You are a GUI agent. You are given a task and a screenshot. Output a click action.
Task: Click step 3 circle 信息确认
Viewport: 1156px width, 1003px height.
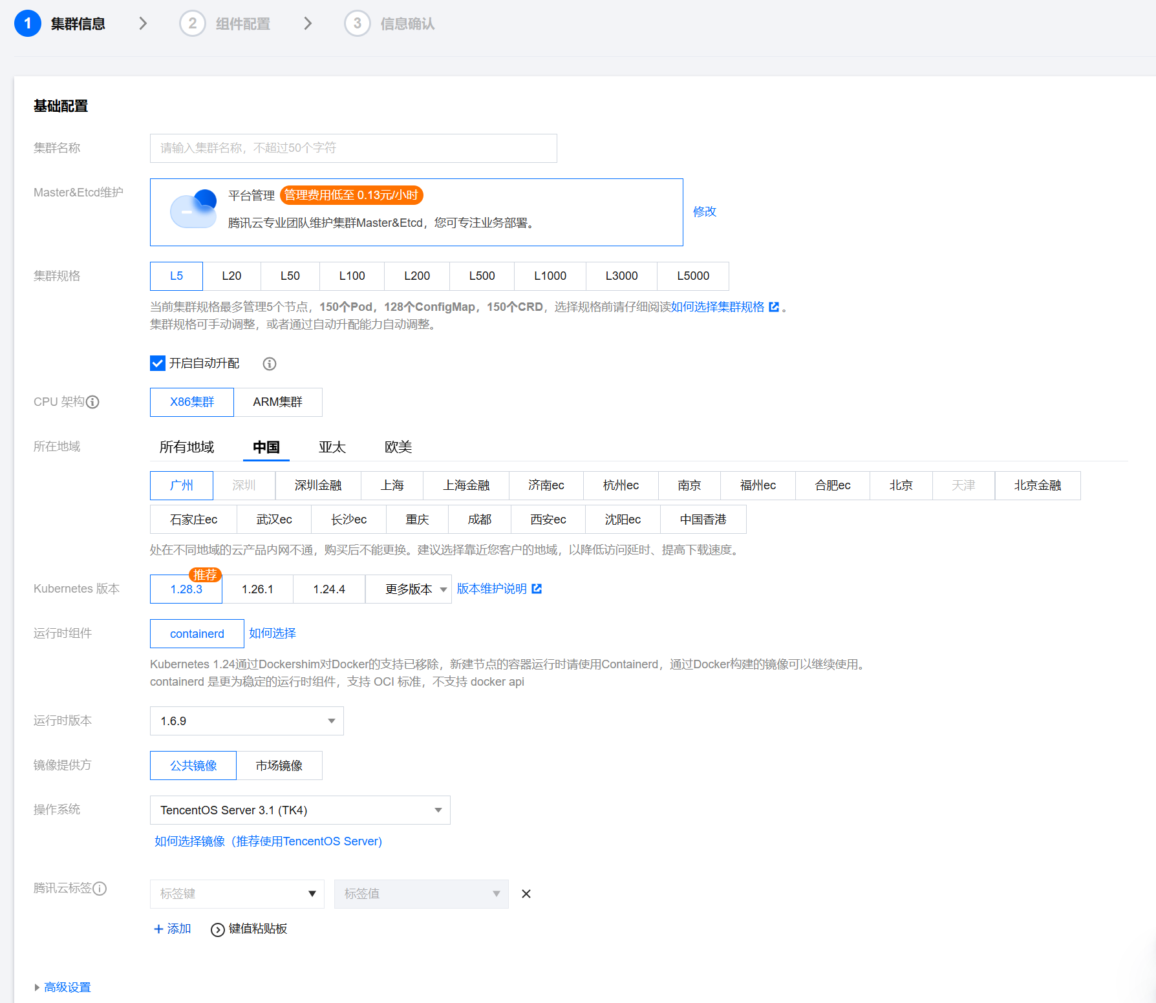point(358,23)
